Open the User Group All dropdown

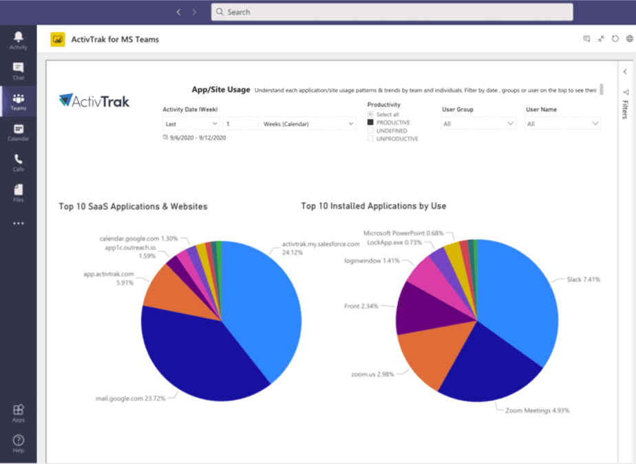click(478, 124)
